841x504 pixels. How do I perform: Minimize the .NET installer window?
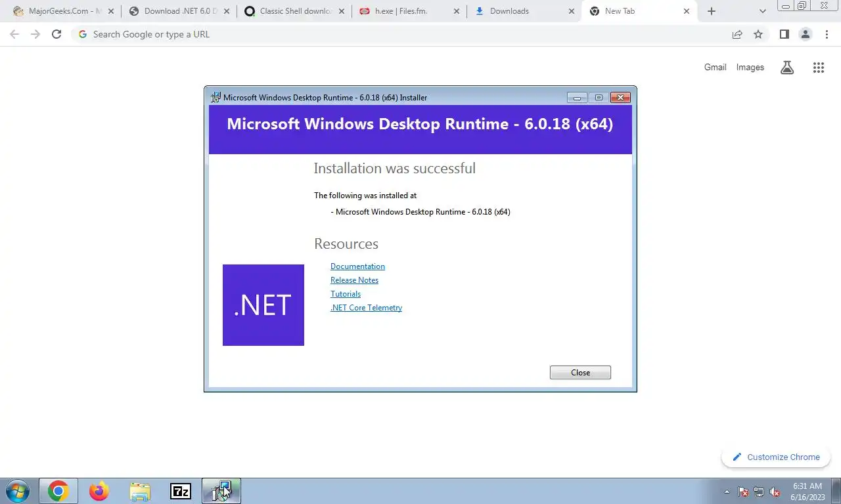pos(577,97)
